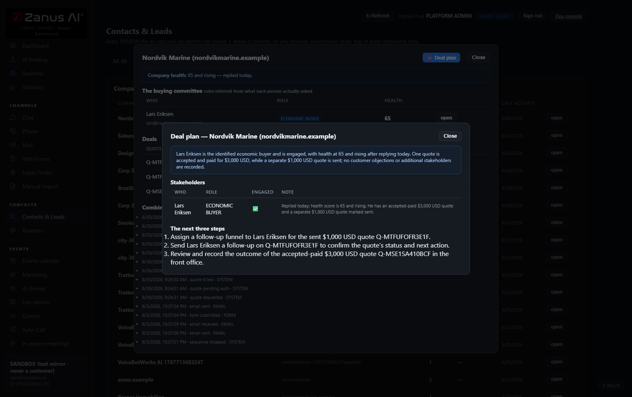Open the HELP button
632x397 pixels.
tap(611, 386)
